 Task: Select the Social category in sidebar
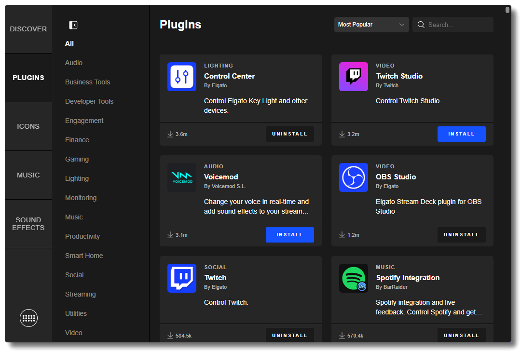pos(74,275)
